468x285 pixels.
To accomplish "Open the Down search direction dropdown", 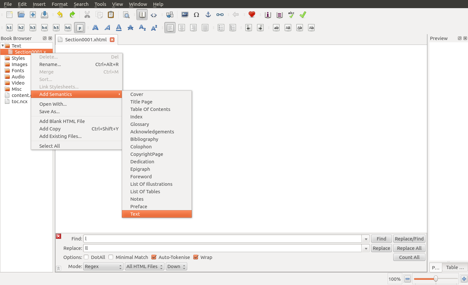I will pos(176,266).
